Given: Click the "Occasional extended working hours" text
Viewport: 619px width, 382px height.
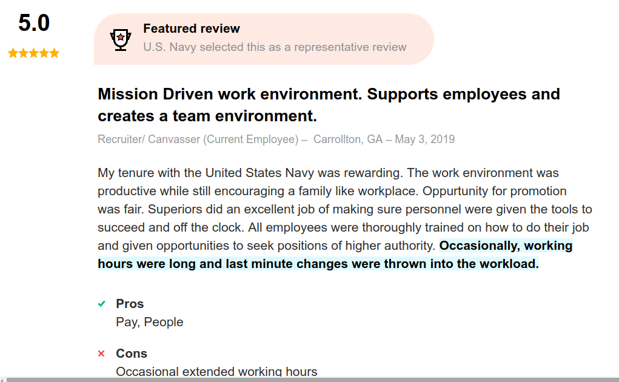Looking at the screenshot, I should click(216, 371).
